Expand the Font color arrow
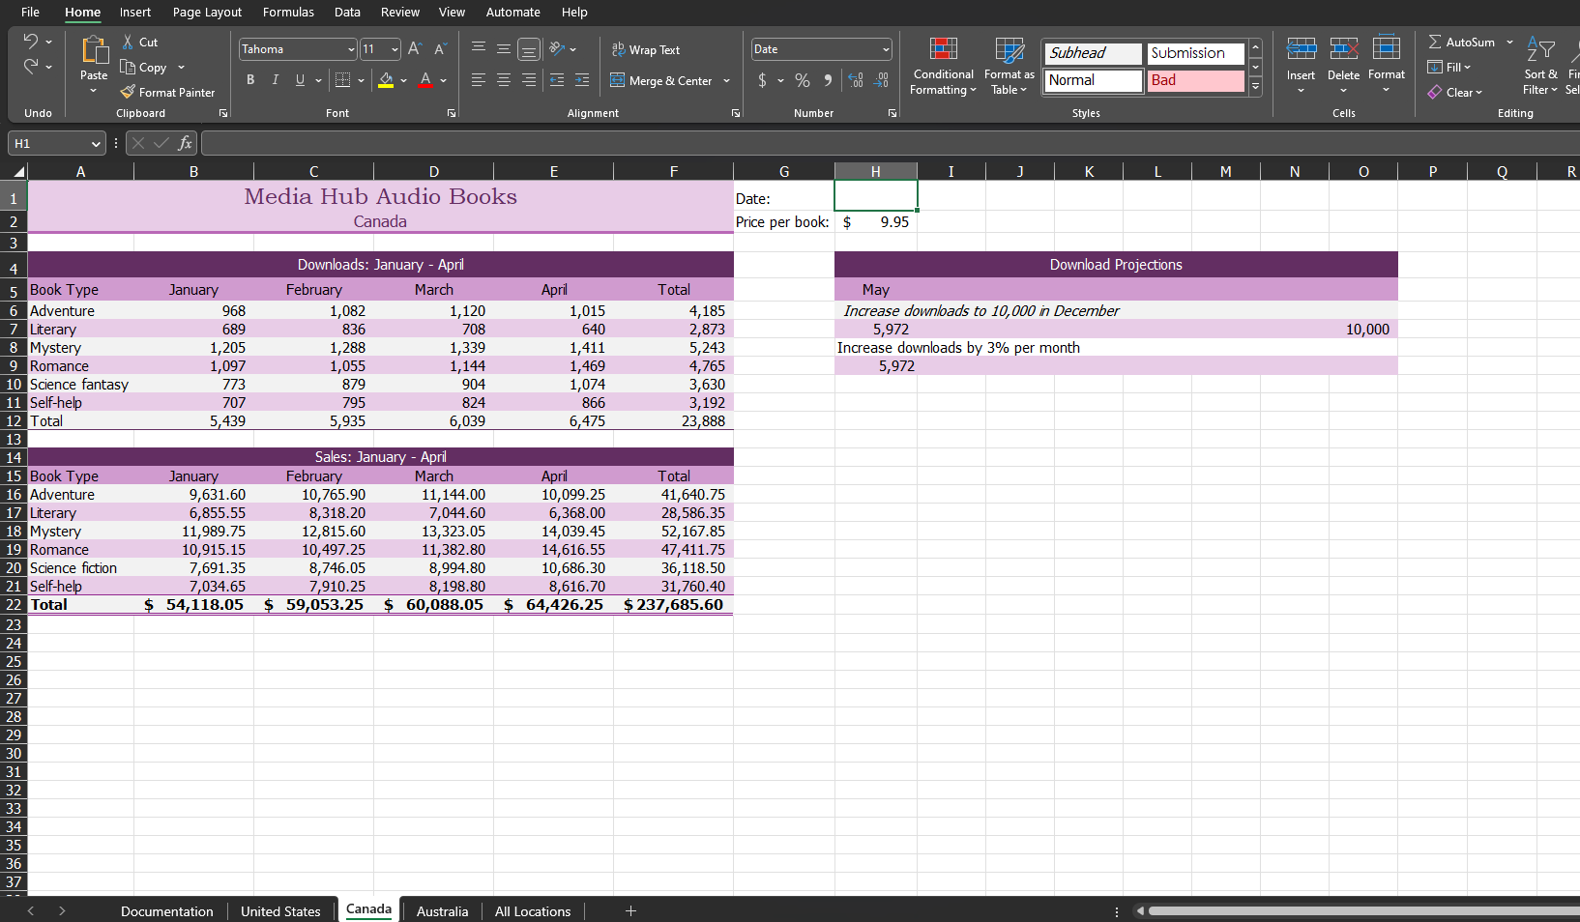The image size is (1580, 922). (x=443, y=80)
